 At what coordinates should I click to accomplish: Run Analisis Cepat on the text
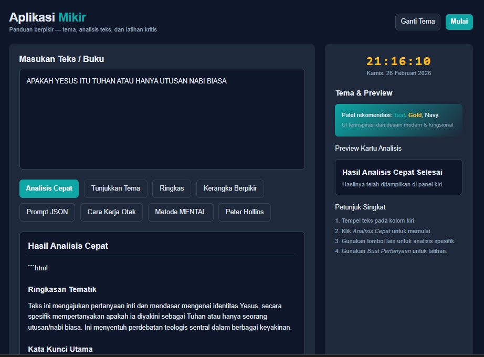coord(49,188)
